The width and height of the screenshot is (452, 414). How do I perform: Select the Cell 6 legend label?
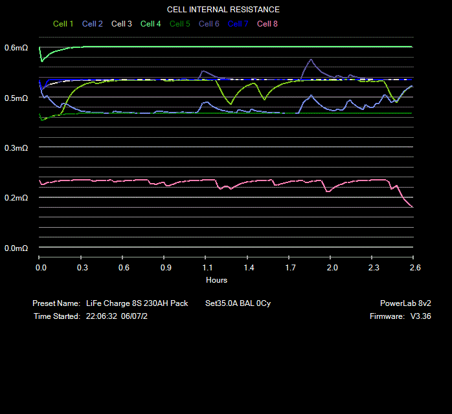[209, 24]
